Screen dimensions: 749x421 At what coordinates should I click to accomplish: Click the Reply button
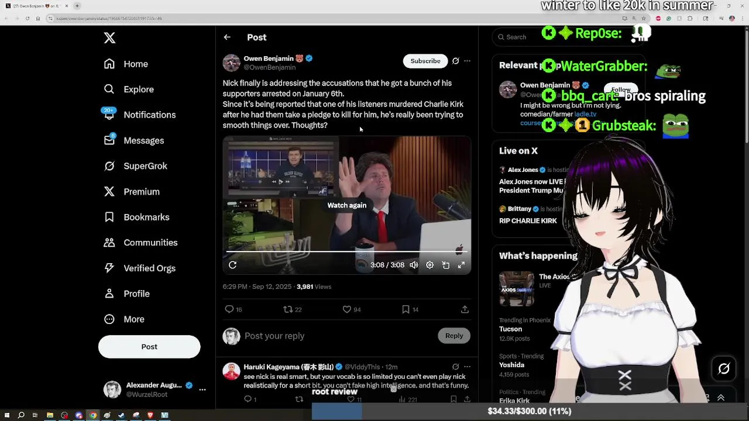[454, 336]
